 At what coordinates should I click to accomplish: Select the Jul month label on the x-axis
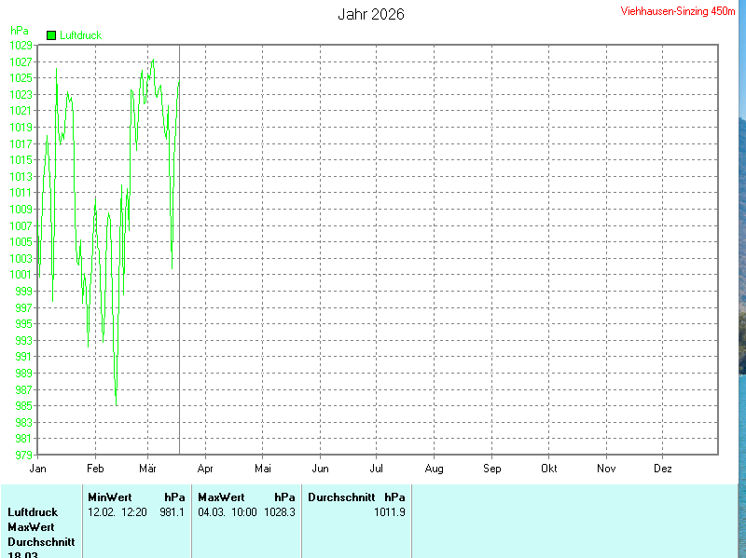pos(377,469)
